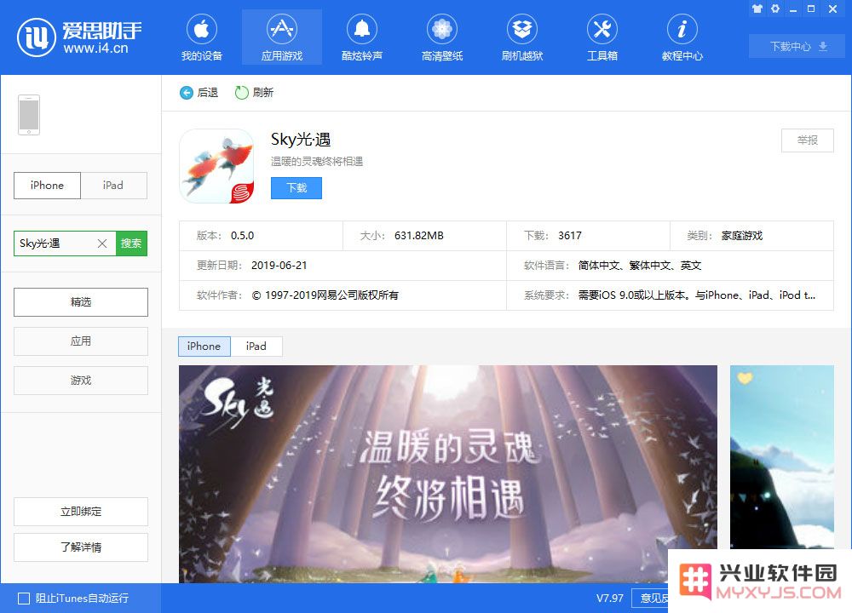Screen dimensions: 852x613
Task: Click subtitle 温暖的灵魂终将相遇
Action: [317, 162]
